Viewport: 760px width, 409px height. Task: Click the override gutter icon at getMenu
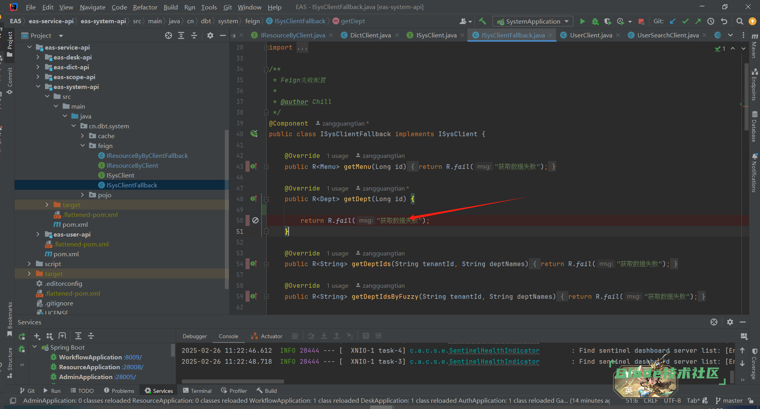click(254, 167)
